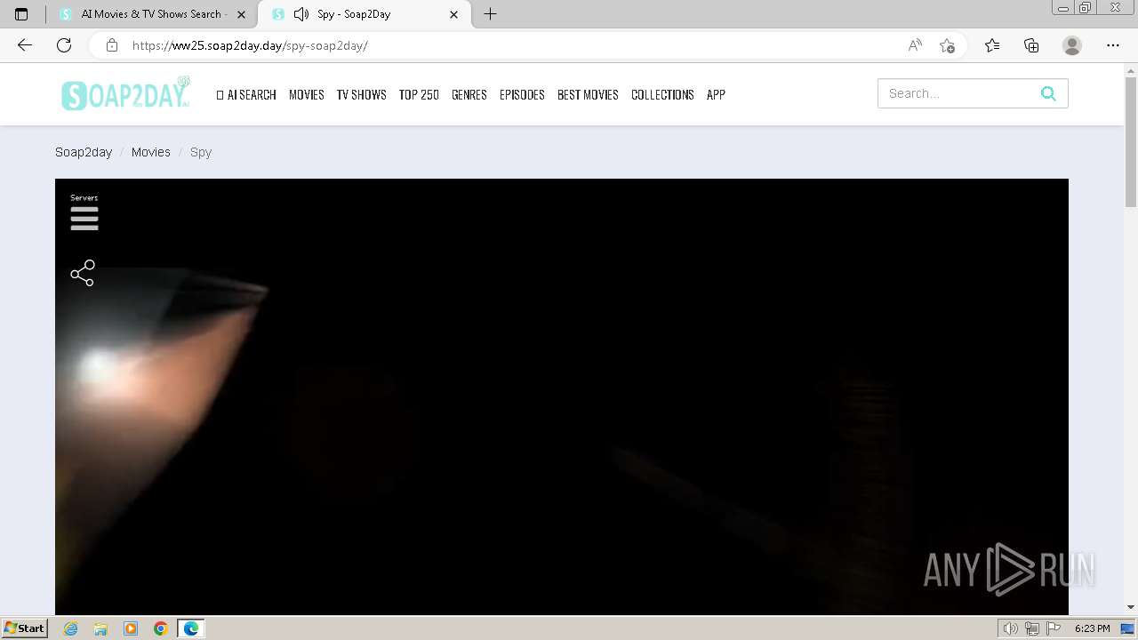View site info lock icon

coord(112,45)
